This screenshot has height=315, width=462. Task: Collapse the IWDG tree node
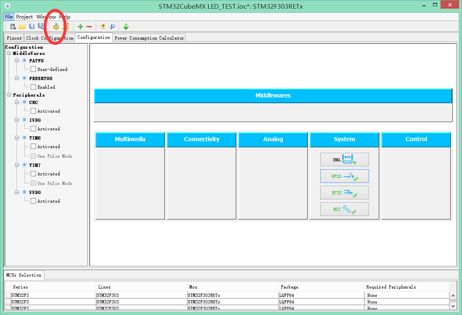(17, 120)
